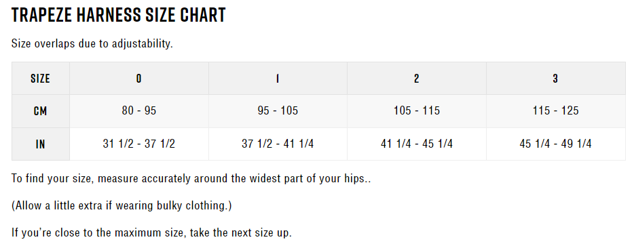The height and width of the screenshot is (246, 632).
Task: Select size 3 column header
Action: (x=556, y=78)
